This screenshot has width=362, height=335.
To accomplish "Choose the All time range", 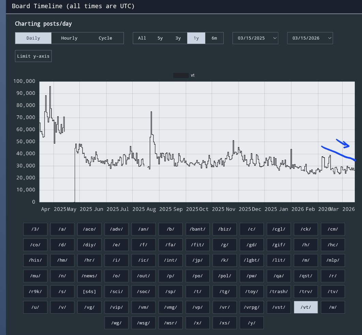I will (142, 38).
